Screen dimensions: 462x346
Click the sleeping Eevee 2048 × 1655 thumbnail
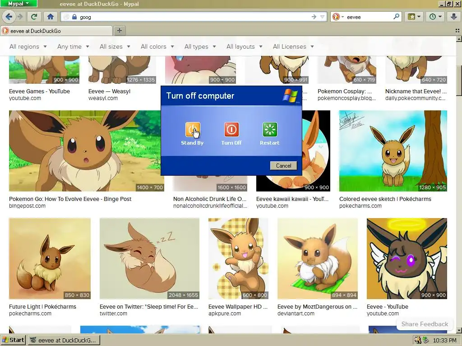tap(149, 259)
